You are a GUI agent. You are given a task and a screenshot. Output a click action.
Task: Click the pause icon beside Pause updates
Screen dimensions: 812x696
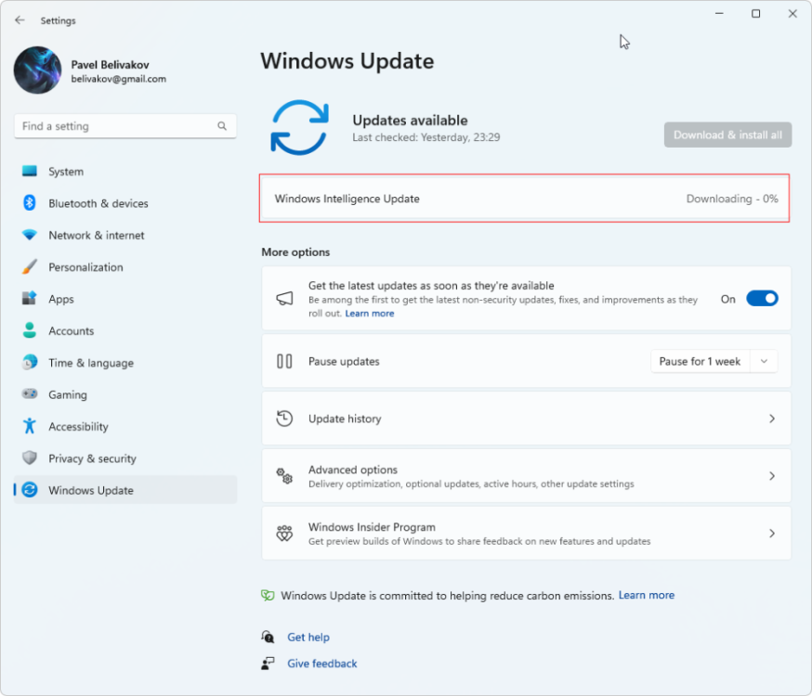284,361
